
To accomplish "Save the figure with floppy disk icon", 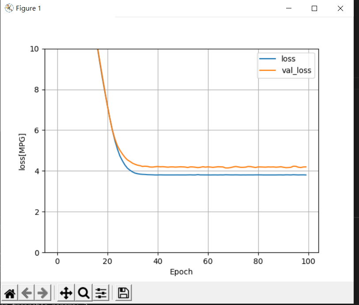I will (x=123, y=293).
